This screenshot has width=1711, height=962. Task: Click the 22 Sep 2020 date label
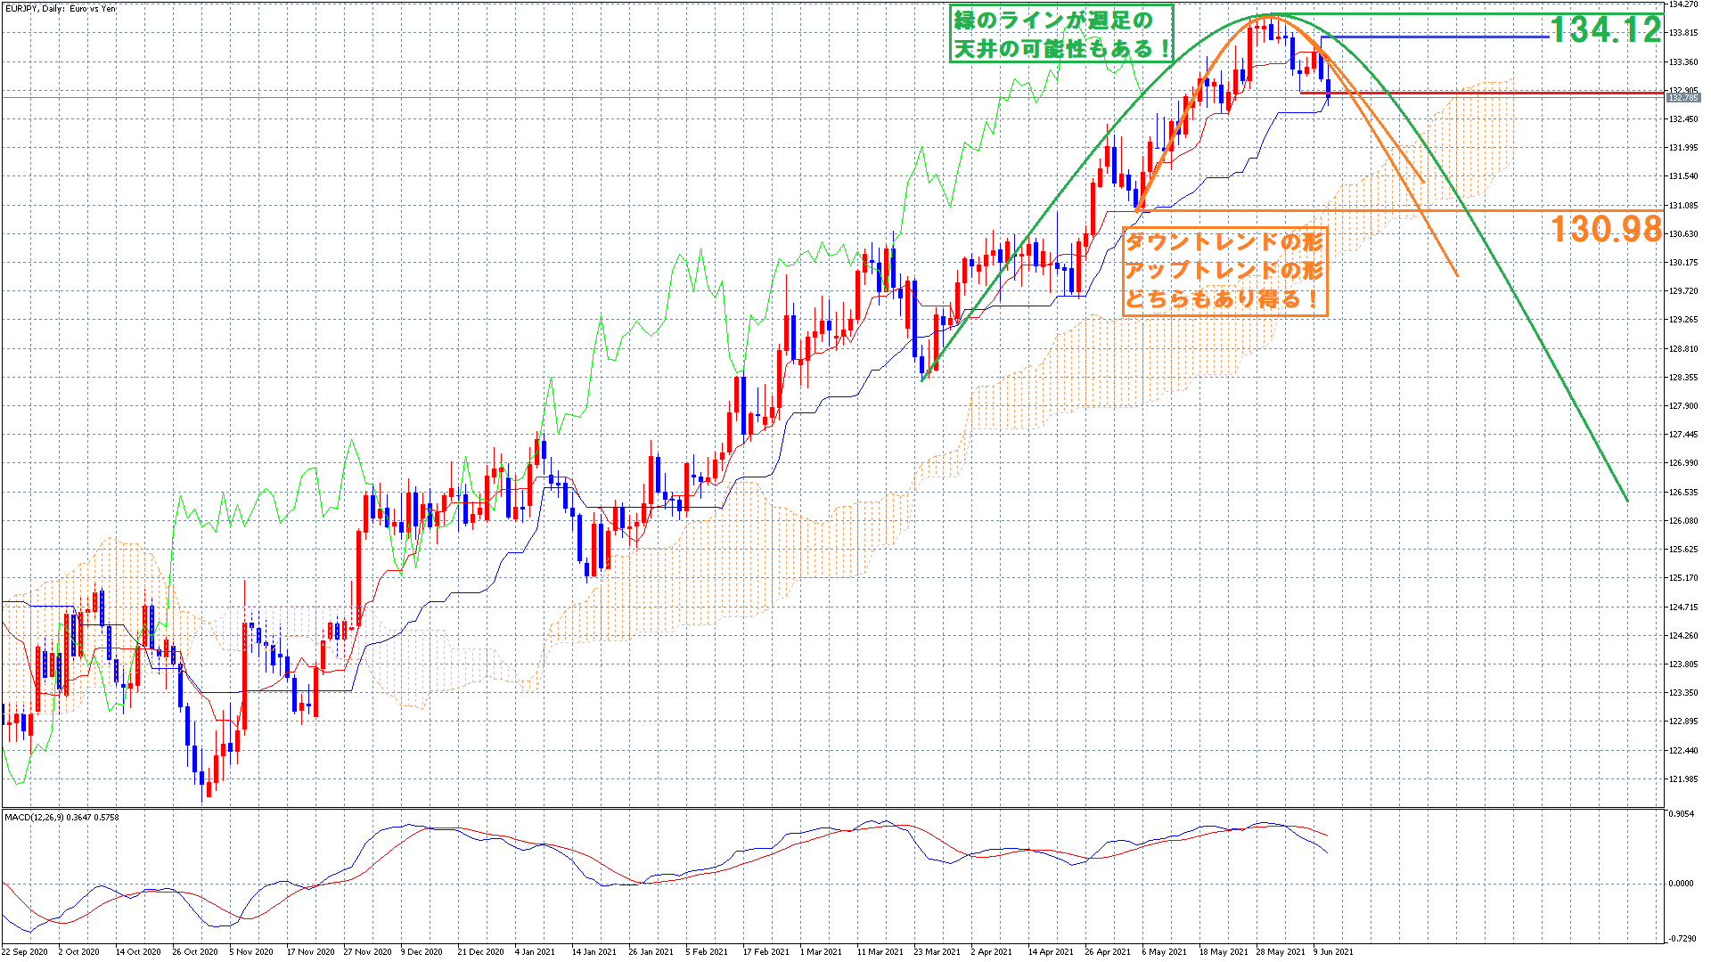point(25,952)
